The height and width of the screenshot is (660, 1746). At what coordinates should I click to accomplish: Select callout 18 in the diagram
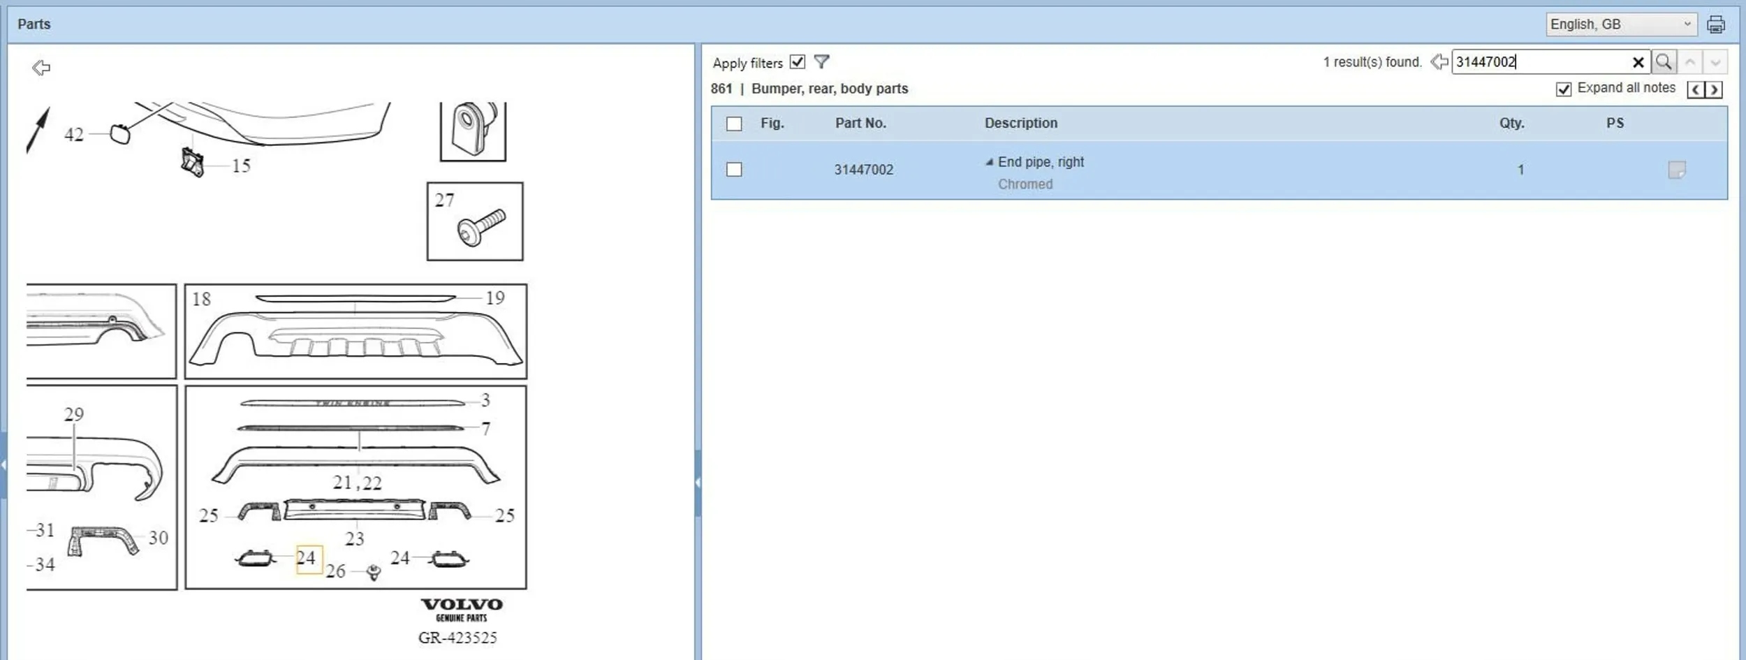click(x=201, y=299)
